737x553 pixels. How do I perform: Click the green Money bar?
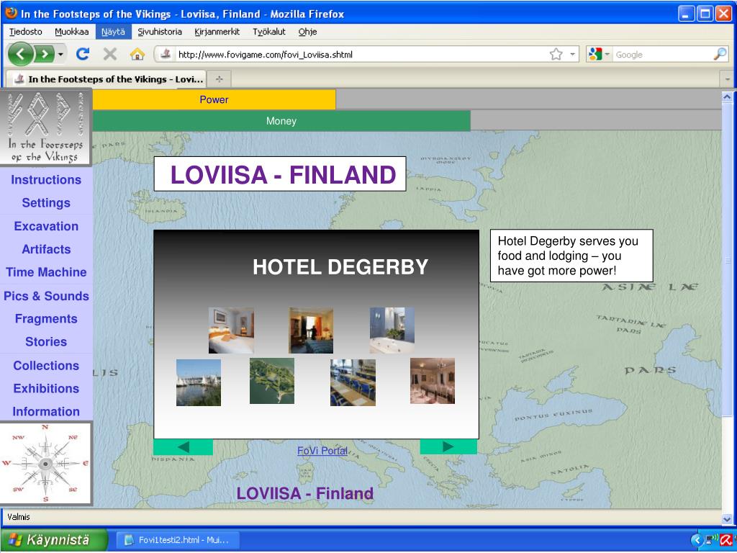[x=281, y=121]
